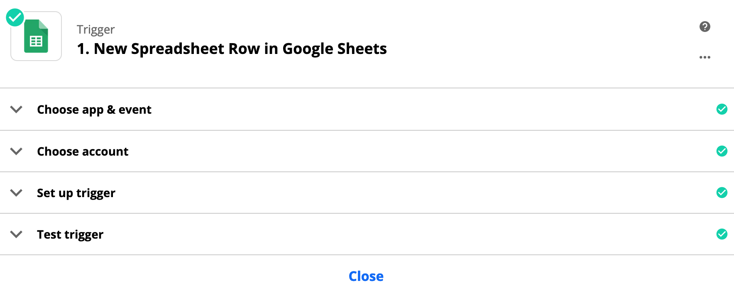Open the three-dot more options menu

(705, 57)
